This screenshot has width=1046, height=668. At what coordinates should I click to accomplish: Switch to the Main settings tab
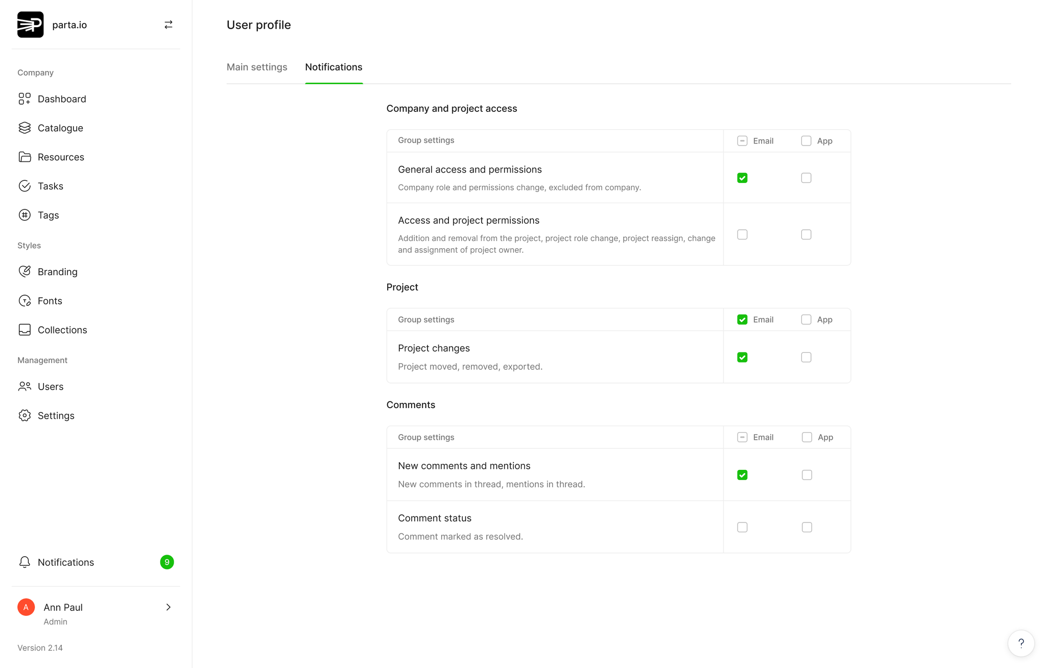(x=257, y=67)
